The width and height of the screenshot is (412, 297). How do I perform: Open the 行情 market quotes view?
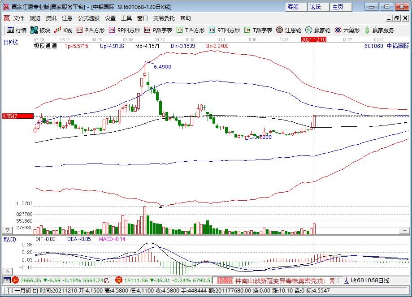[16, 30]
